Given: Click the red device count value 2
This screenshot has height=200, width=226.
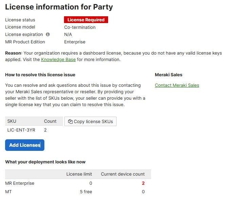Looking at the screenshot, I should pyautogui.click(x=143, y=183).
